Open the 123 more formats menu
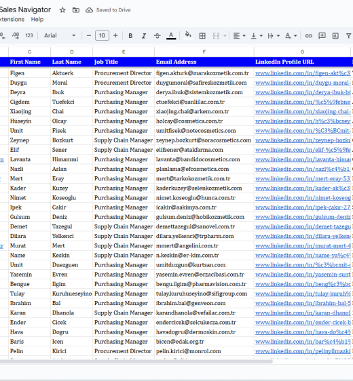Viewport: 353px width, 381px height. click(29, 36)
